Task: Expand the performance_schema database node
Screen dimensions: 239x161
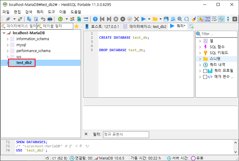Action: click(8, 51)
